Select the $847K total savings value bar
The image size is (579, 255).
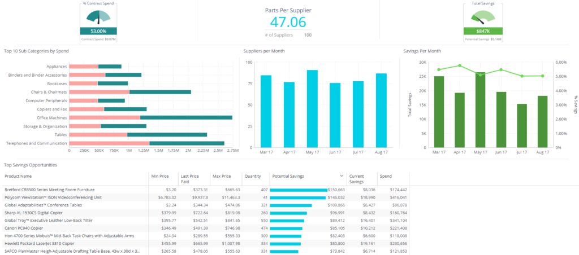coord(482,31)
